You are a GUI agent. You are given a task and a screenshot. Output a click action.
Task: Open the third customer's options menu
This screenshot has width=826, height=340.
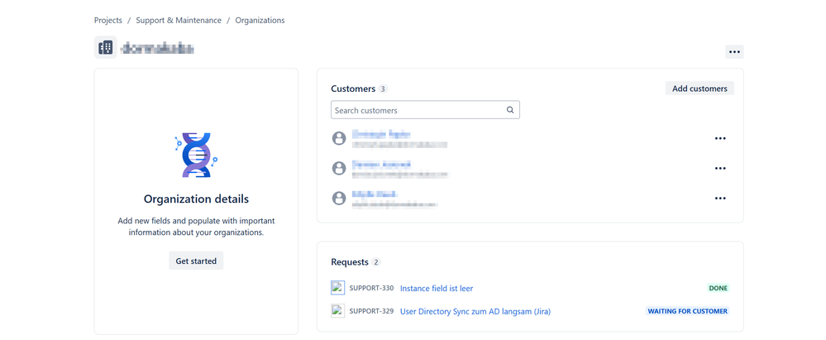(720, 199)
